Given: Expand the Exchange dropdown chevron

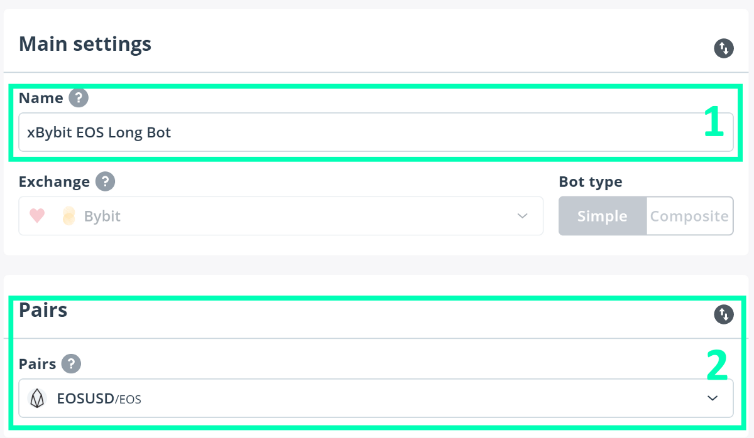Looking at the screenshot, I should coord(522,216).
